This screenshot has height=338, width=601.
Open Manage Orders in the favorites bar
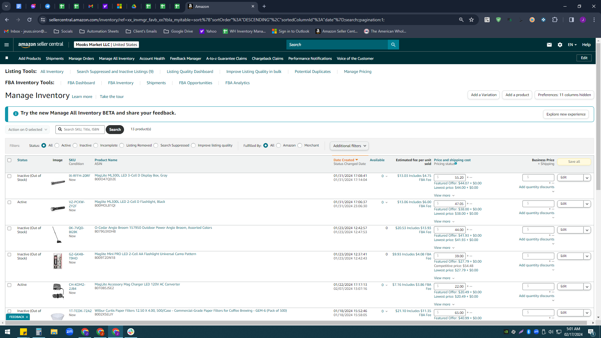[81, 59]
